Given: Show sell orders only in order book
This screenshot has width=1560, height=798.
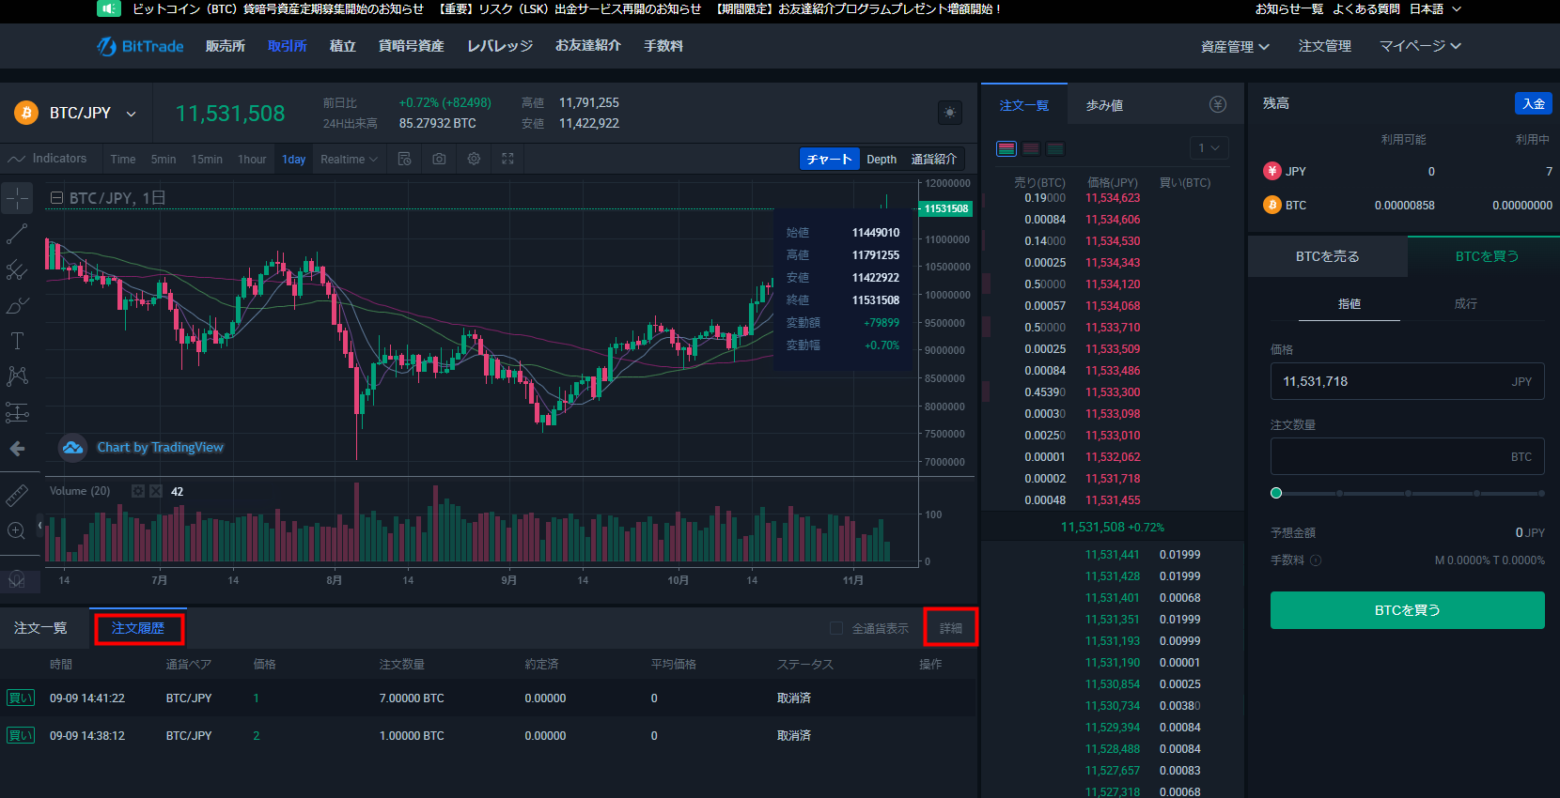Looking at the screenshot, I should 1031,148.
